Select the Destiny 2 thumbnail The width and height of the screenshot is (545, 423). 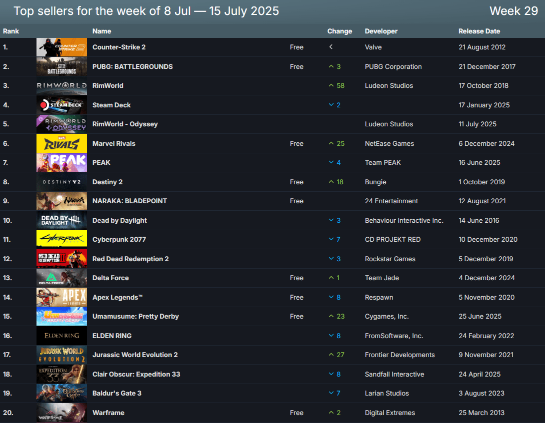[x=61, y=182]
